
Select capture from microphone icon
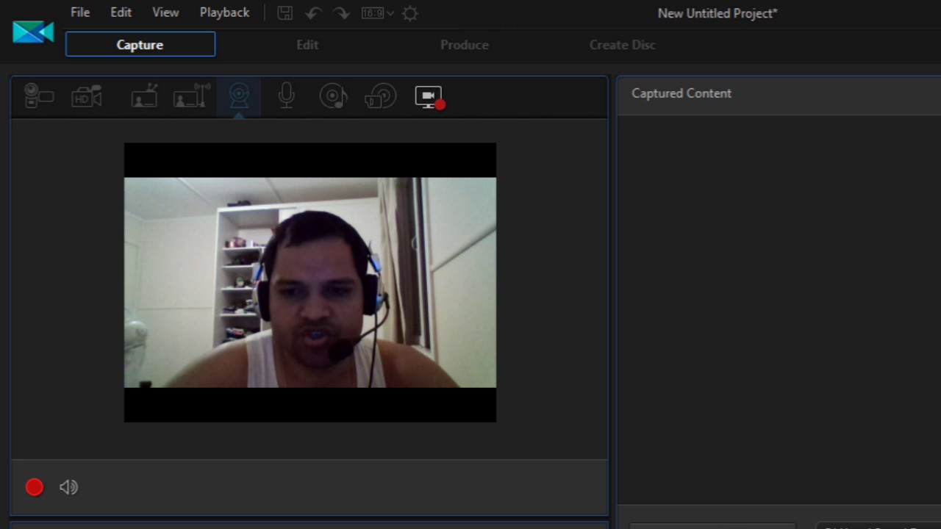[x=287, y=96]
